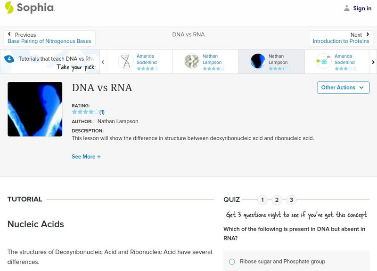Select Amanda Soderlind folder tutorial icon
This screenshot has height=271, width=377.
point(324,62)
